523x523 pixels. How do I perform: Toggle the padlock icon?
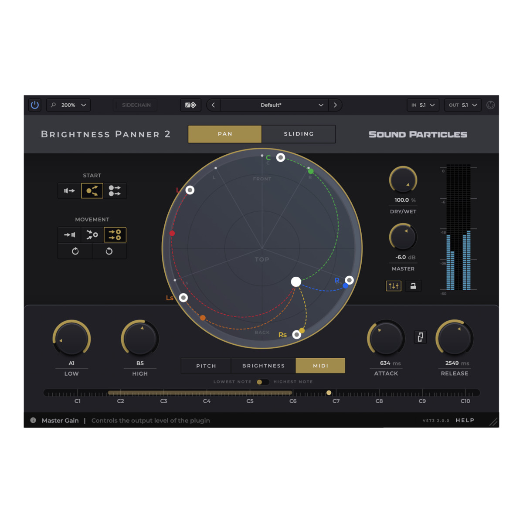coord(413,286)
